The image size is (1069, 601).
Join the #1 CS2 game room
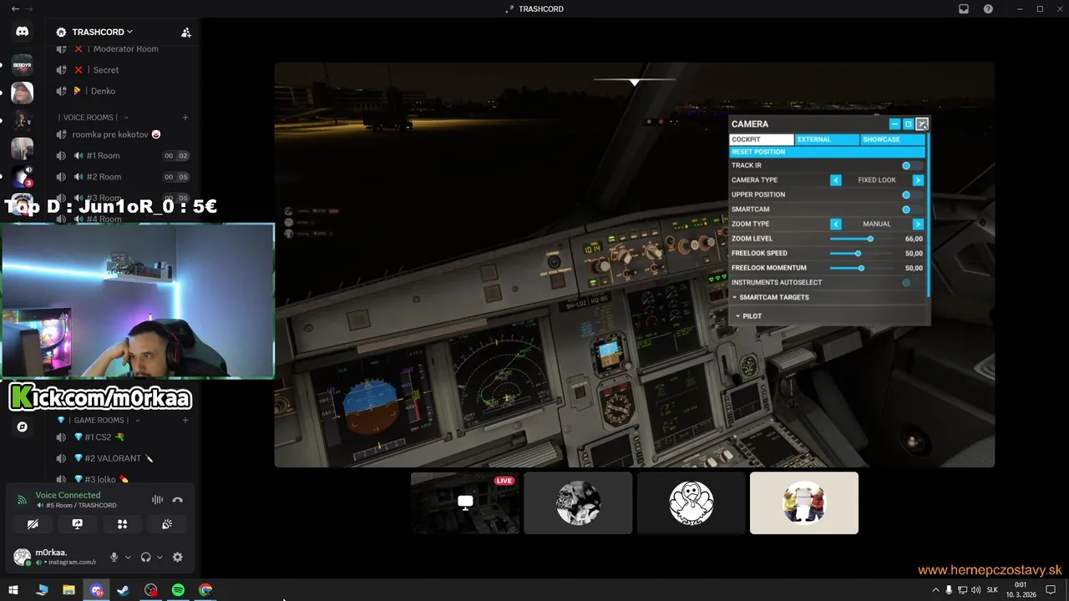point(123,437)
